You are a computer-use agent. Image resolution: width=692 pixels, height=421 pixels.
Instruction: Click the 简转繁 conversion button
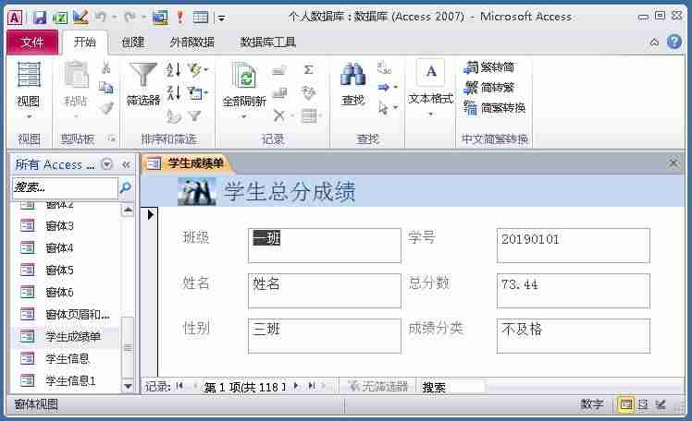[x=488, y=87]
